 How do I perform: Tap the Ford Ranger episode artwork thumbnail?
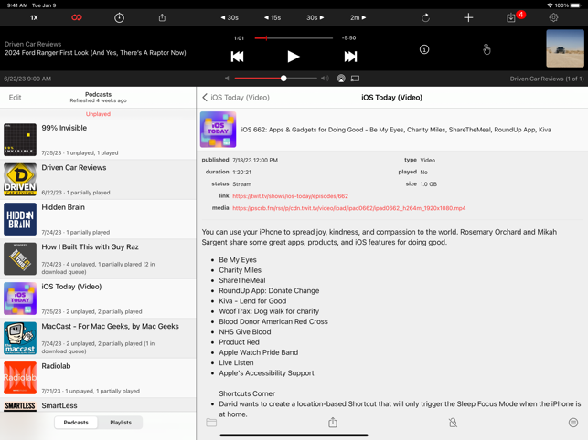point(565,48)
